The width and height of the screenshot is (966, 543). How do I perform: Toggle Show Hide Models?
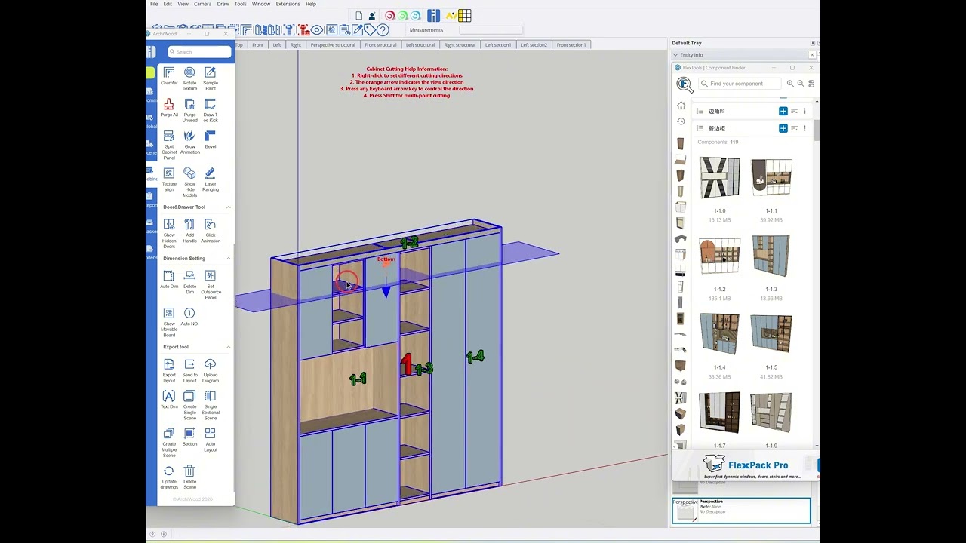(x=189, y=183)
